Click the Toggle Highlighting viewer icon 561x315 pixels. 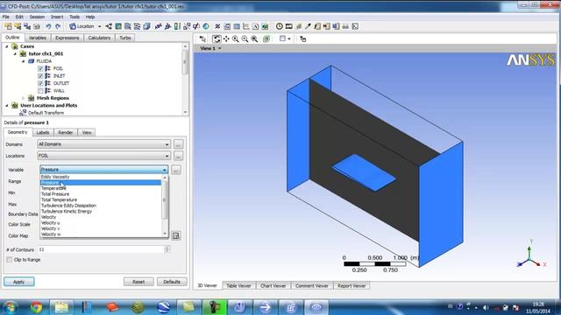pos(266,38)
